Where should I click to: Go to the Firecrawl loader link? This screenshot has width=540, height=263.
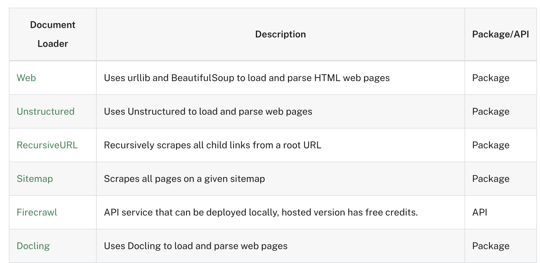click(x=37, y=212)
